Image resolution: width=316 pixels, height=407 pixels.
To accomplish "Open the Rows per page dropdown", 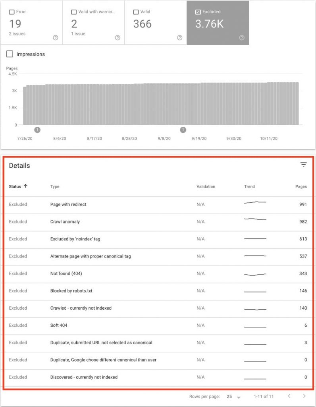I will [x=234, y=397].
